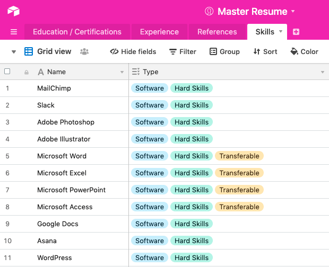This screenshot has height=267, width=329.
Task: Switch to Education / Certifications tab
Action: point(77,32)
